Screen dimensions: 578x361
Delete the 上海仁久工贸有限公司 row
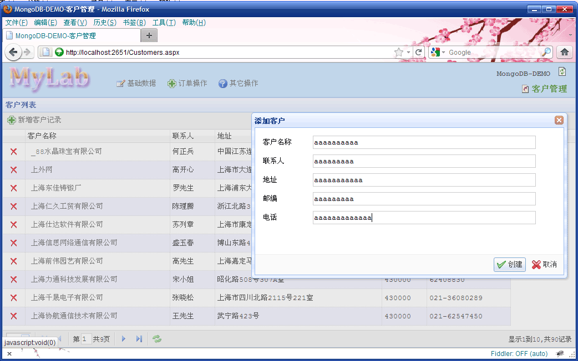tap(14, 206)
